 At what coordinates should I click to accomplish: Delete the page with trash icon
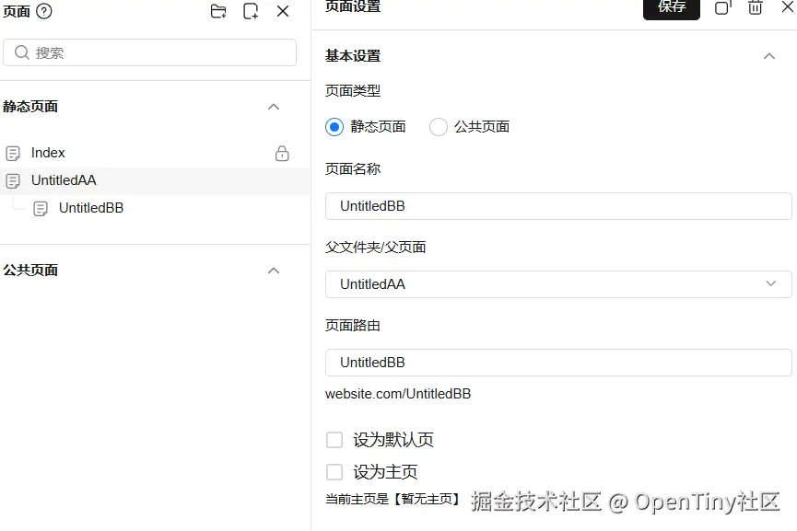coord(756,7)
